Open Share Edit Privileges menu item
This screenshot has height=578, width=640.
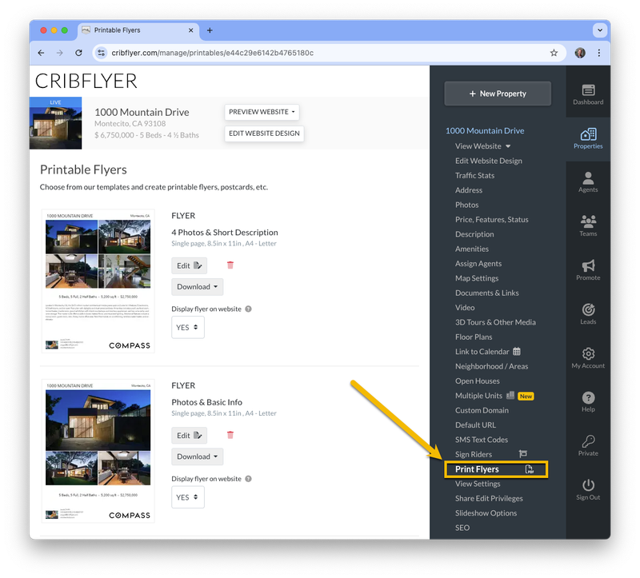[489, 499]
